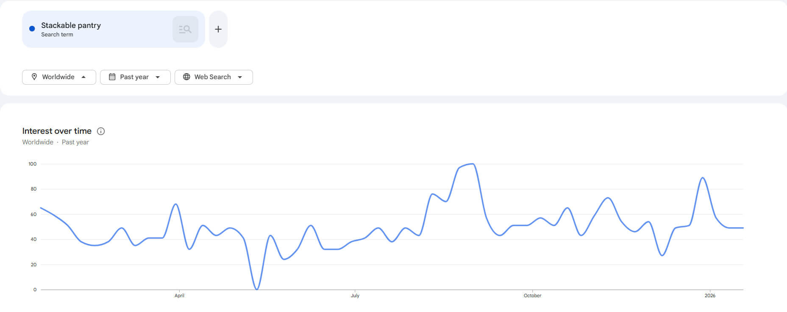The image size is (787, 312).
Task: Open the info icon beside Interest over time
Action: pyautogui.click(x=101, y=131)
